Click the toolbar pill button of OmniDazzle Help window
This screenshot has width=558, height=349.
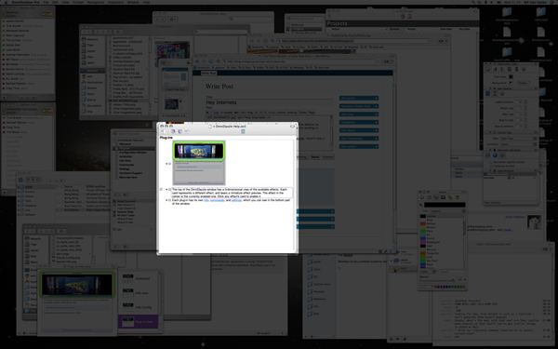[x=293, y=126]
